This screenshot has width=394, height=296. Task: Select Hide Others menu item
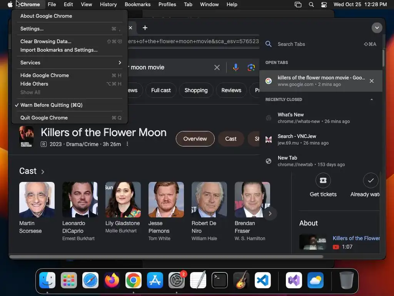pos(70,84)
